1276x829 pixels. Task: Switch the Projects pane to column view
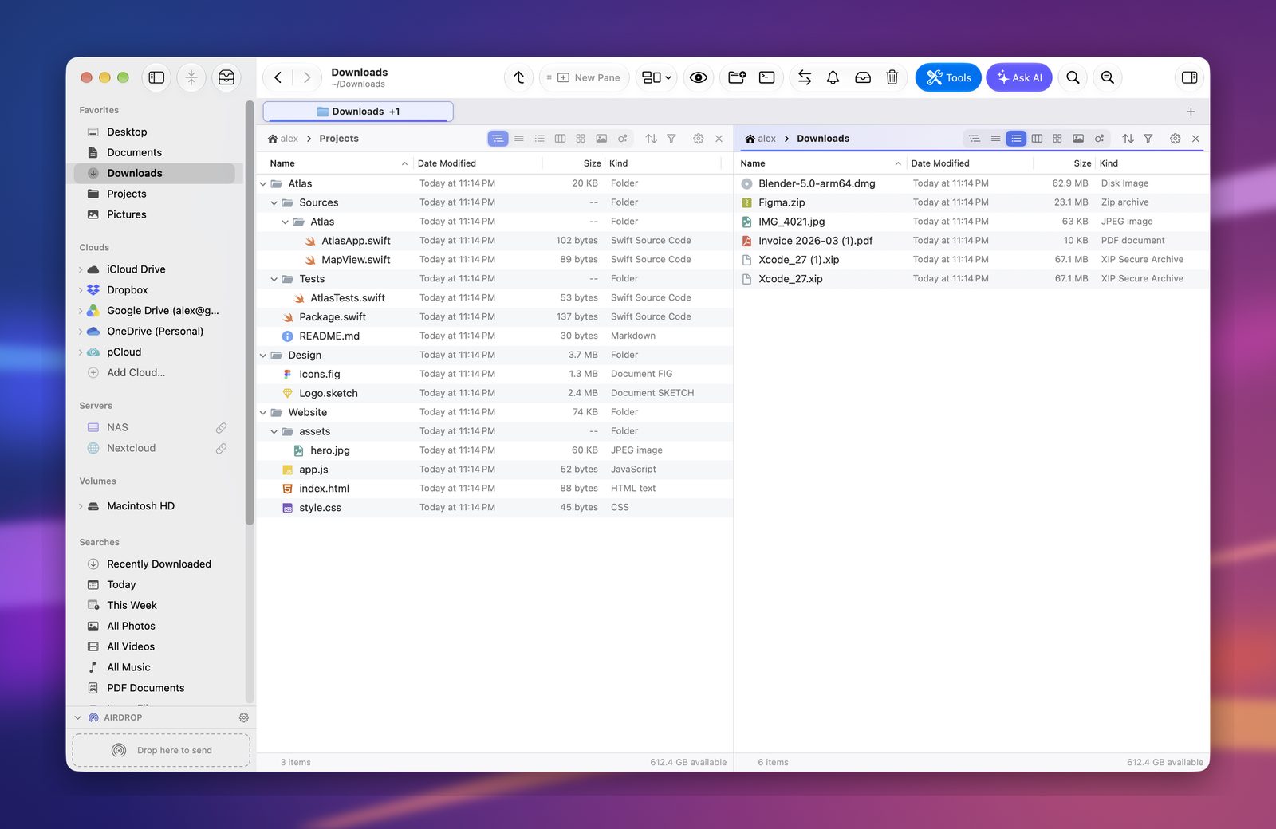(561, 139)
